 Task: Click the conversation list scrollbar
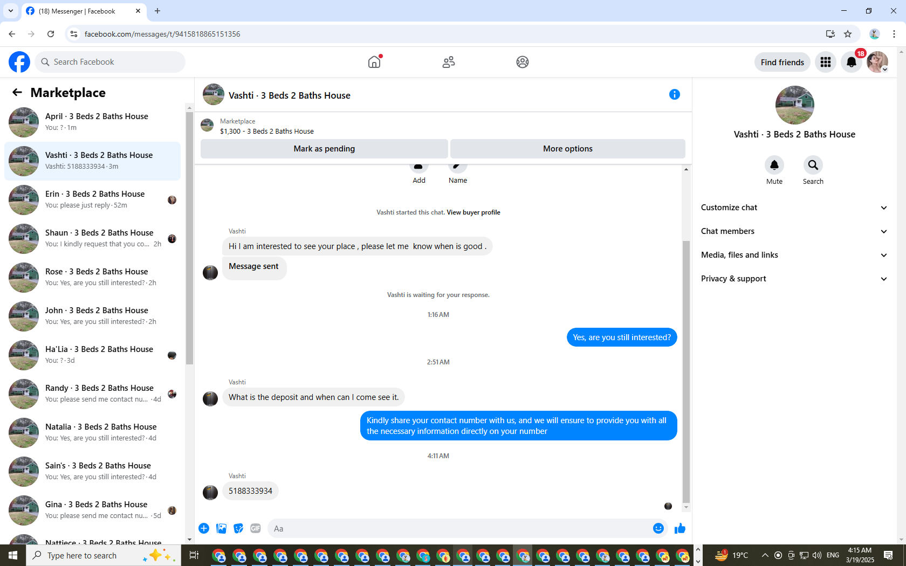point(189,238)
